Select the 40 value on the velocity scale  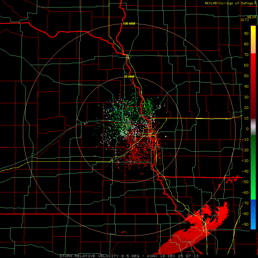(246, 86)
